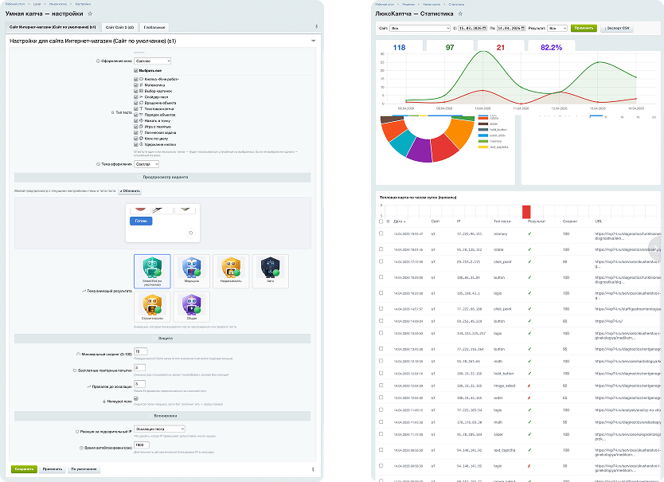Toggle the 'Невидимое поле' honeypot checkbox
Screen dimensions: 664x482
tap(136, 399)
